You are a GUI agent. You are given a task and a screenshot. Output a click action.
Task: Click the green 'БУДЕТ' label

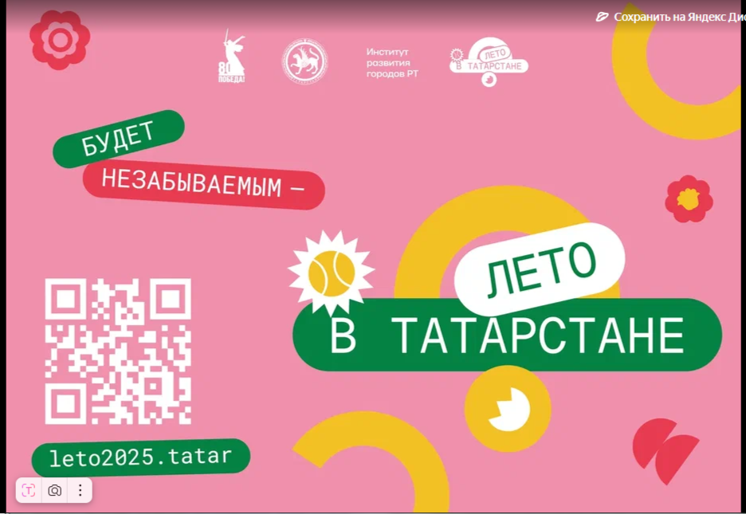(119, 139)
